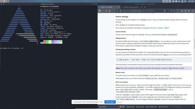195x109 pixels.
Task: Click the blue 'Delen stoppen' button
Action: [110, 102]
